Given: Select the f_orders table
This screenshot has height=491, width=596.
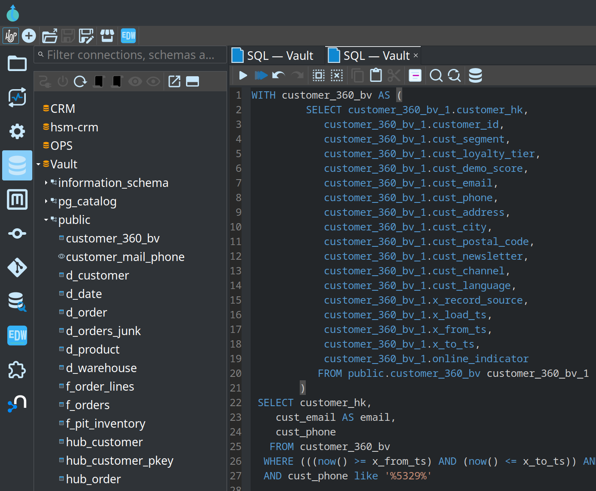Looking at the screenshot, I should (88, 405).
